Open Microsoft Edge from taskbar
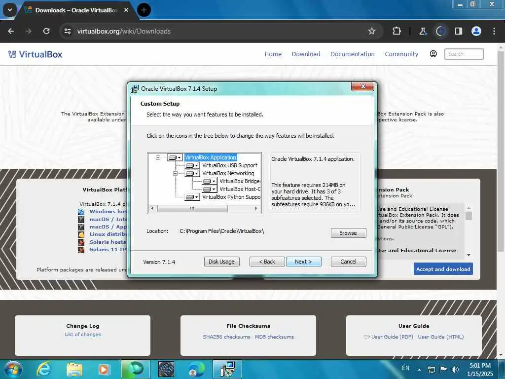 (x=196, y=369)
